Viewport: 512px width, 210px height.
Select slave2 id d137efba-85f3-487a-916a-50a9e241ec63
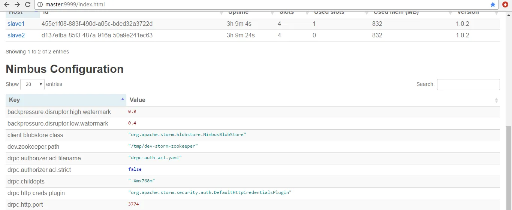[97, 35]
